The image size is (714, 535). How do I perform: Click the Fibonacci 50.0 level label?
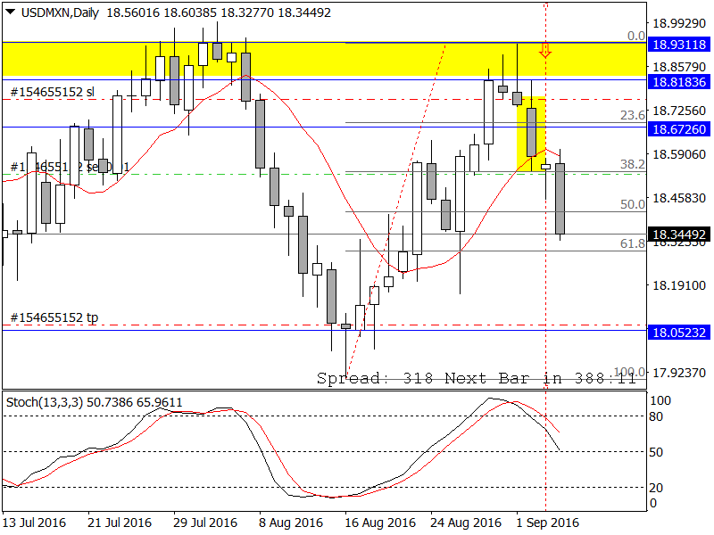[633, 204]
